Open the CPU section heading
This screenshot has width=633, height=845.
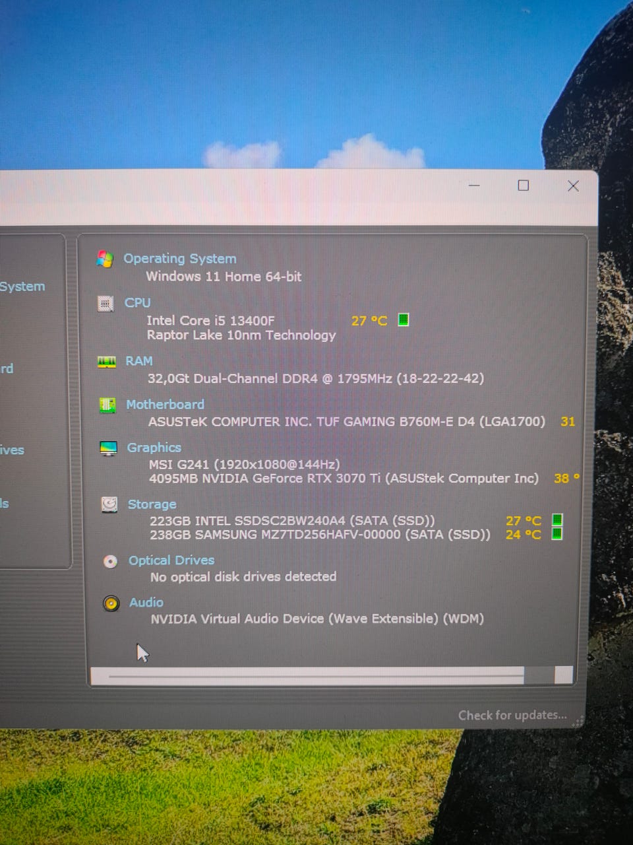138,302
